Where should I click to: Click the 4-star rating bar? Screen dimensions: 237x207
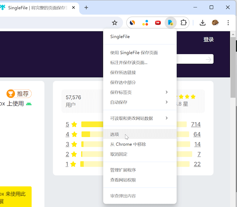tap(92, 134)
